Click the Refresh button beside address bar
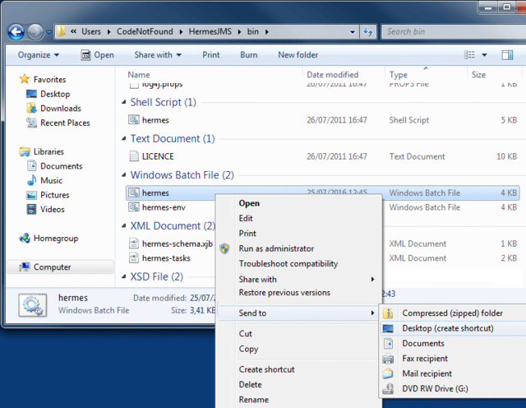Image resolution: width=526 pixels, height=408 pixels. [368, 32]
